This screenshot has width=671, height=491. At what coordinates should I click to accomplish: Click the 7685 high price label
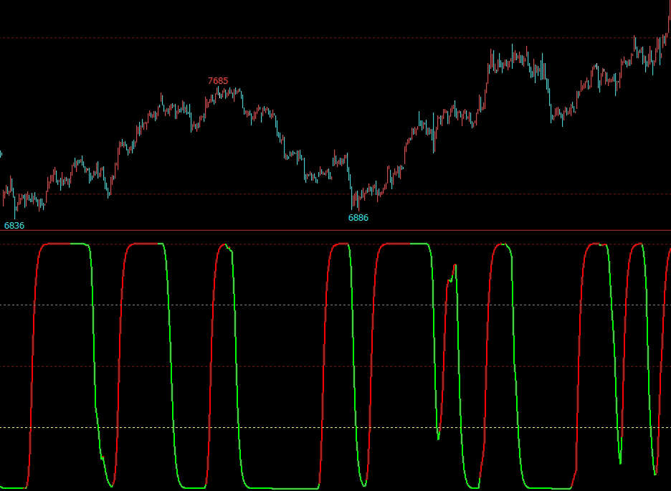tap(218, 81)
